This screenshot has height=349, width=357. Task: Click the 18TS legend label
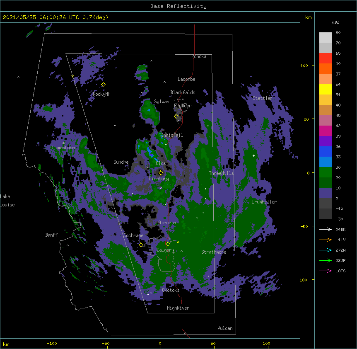pyautogui.click(x=340, y=271)
